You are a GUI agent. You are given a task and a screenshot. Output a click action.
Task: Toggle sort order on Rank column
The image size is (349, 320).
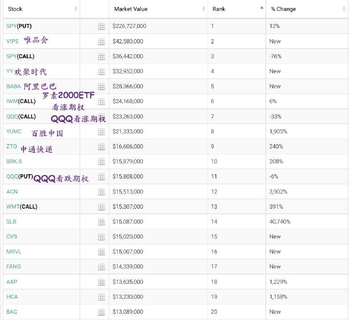[x=219, y=9]
